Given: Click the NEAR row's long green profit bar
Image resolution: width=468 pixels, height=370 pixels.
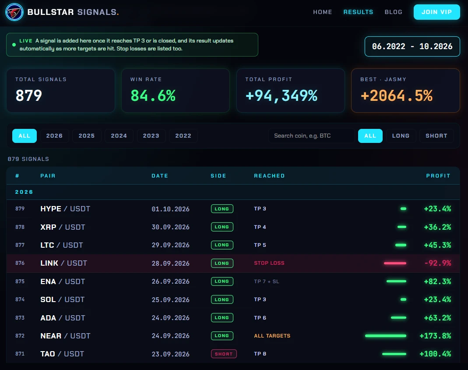Looking at the screenshot, I should [386, 336].
